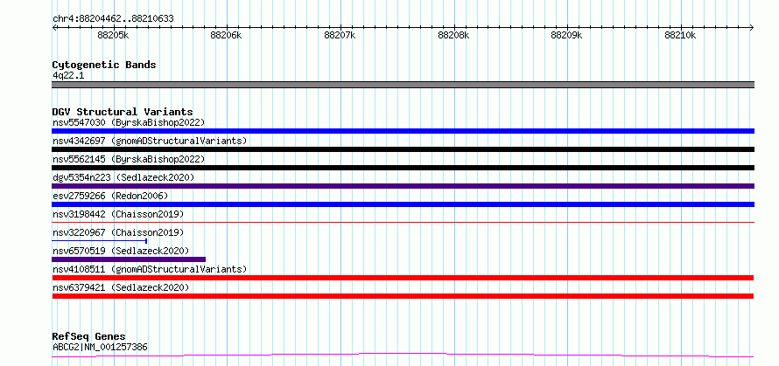Click the 88210k ruler tick label

pyautogui.click(x=680, y=35)
